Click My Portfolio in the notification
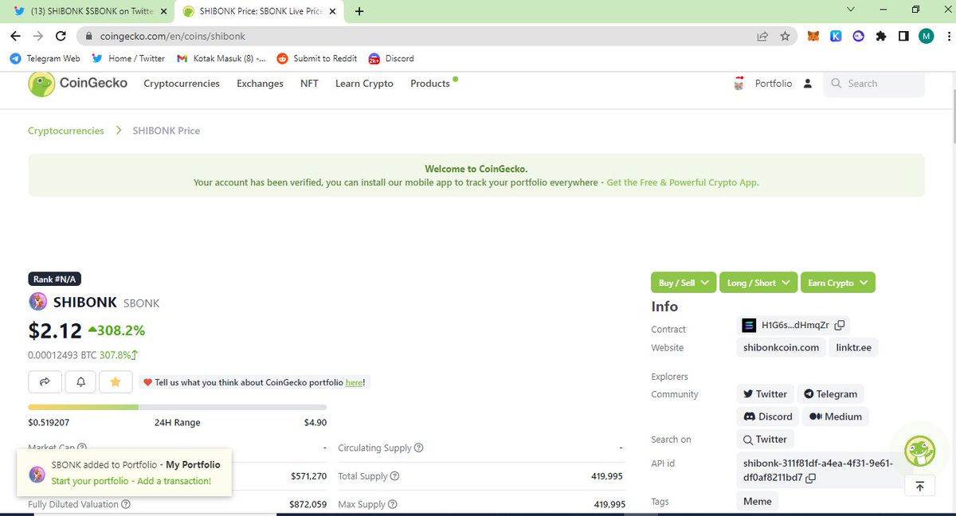The width and height of the screenshot is (956, 516). (194, 464)
